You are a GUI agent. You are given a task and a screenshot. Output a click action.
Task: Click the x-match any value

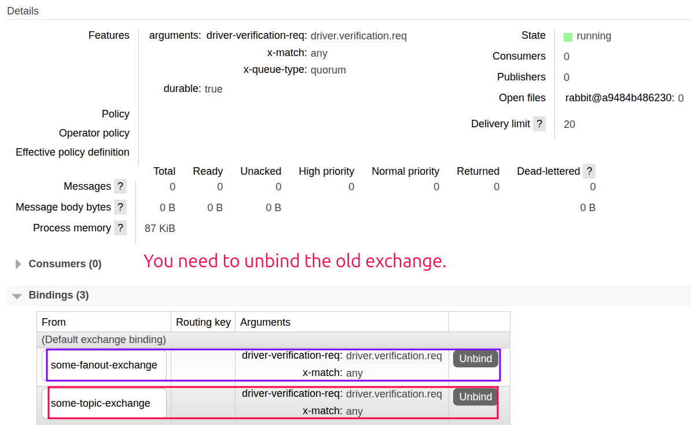319,53
